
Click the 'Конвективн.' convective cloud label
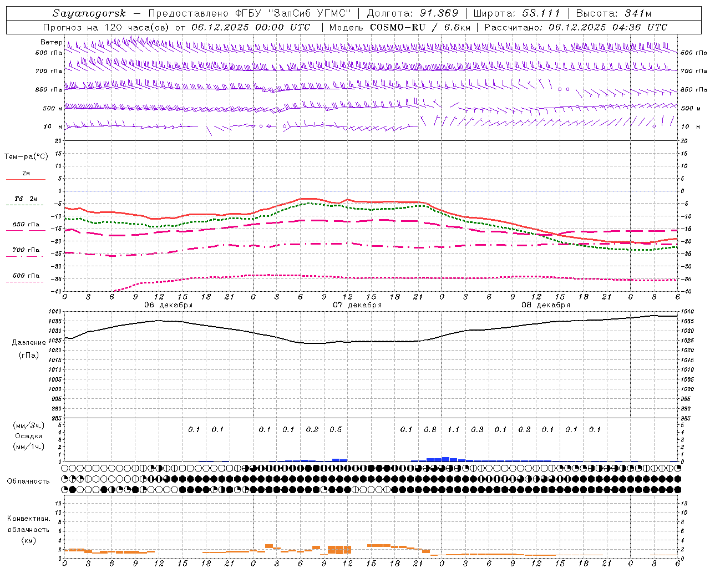point(29,519)
